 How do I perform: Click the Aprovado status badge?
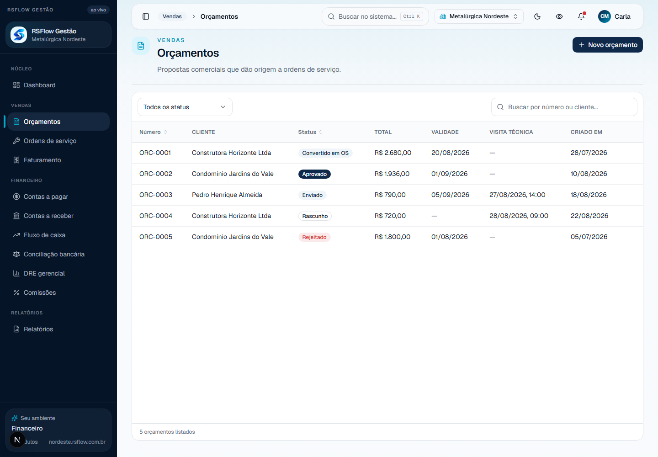point(314,174)
